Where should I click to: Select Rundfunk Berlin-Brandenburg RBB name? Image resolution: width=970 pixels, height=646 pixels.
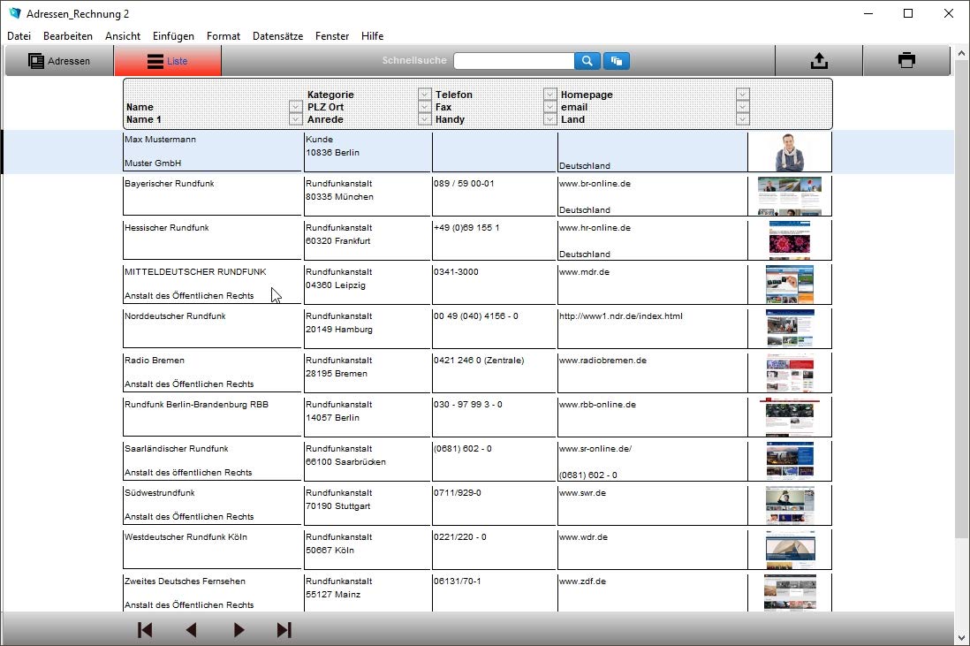coord(196,405)
